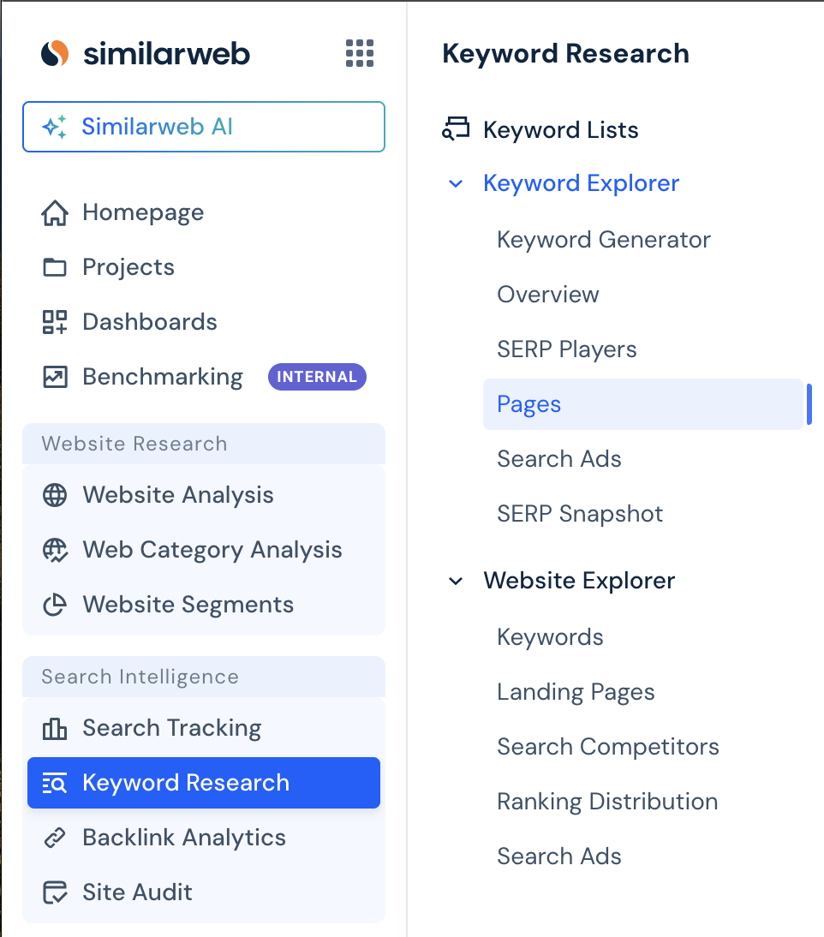Image resolution: width=824 pixels, height=937 pixels.
Task: Click the Keyword Lists icon
Action: tap(456, 129)
